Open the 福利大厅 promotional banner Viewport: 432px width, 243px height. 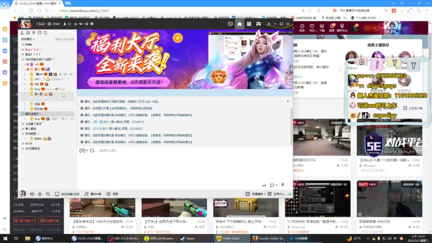(x=185, y=59)
